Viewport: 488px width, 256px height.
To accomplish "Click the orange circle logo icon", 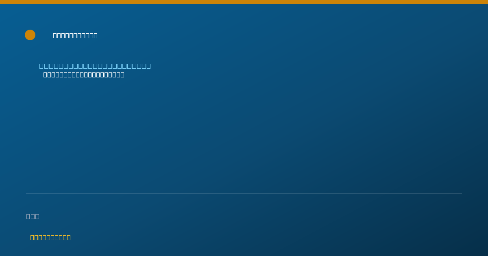I will [30, 35].
